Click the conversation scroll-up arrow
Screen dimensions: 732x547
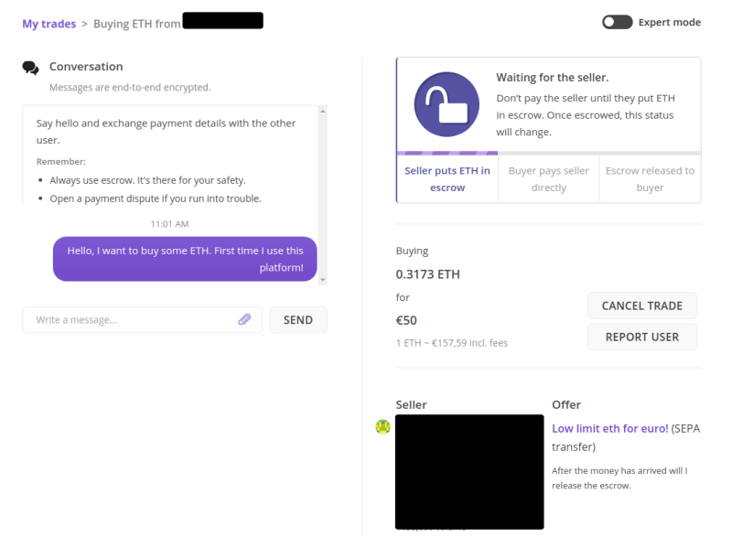tap(322, 112)
